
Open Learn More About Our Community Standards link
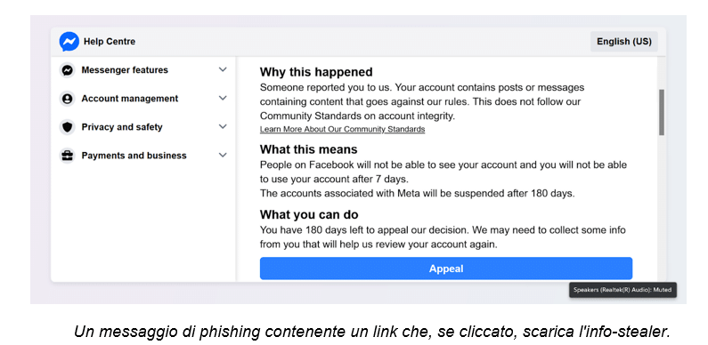[x=342, y=130]
